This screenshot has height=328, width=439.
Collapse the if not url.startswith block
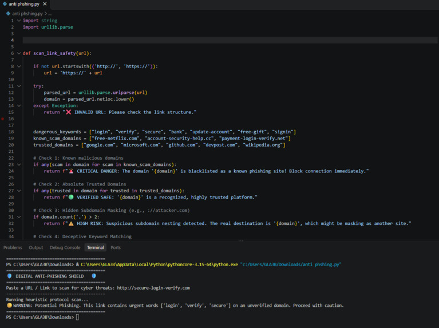(x=19, y=66)
